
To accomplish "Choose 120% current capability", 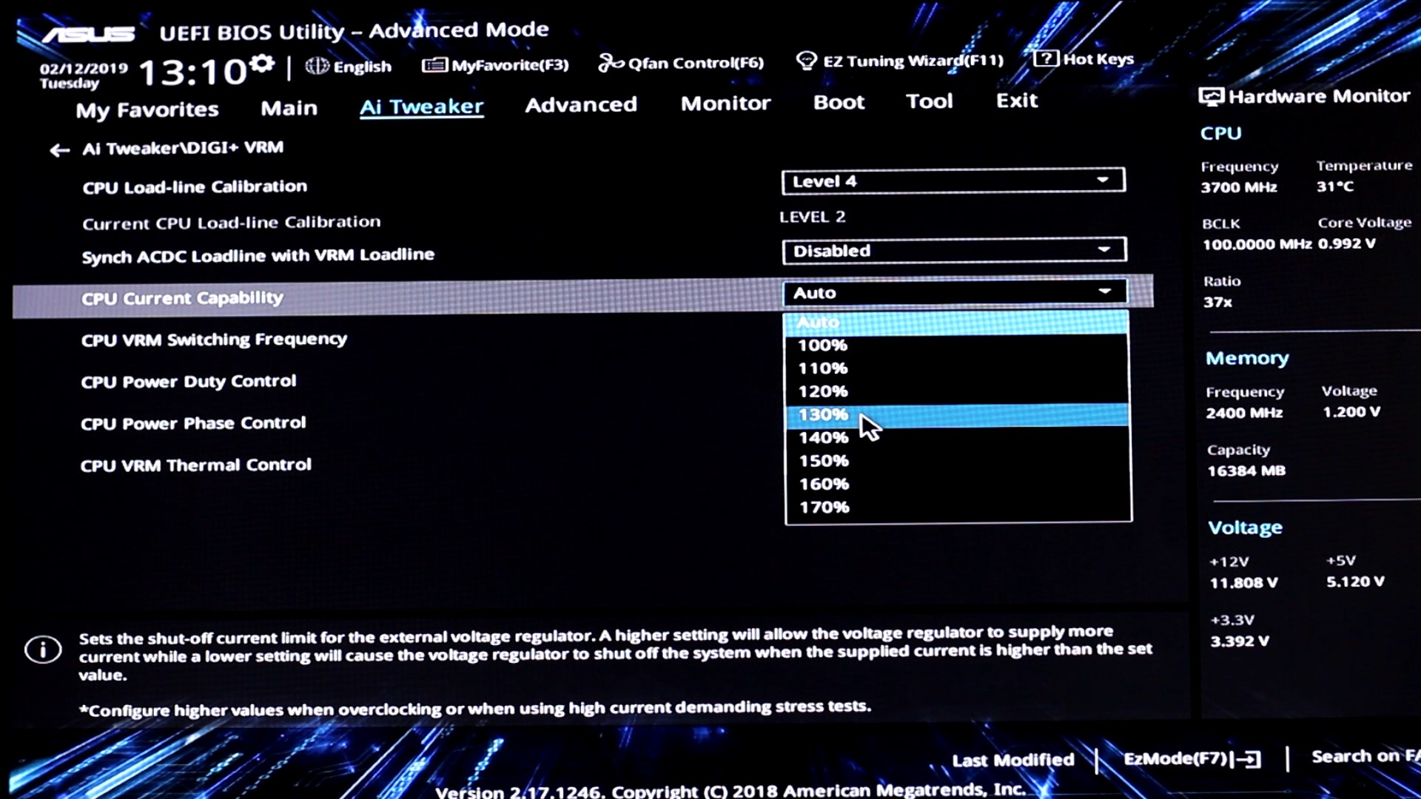I will click(956, 391).
